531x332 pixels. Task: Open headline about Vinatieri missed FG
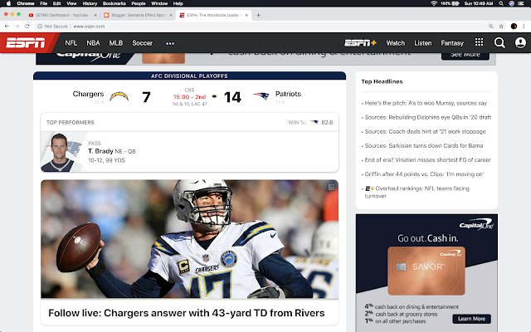pyautogui.click(x=428, y=160)
